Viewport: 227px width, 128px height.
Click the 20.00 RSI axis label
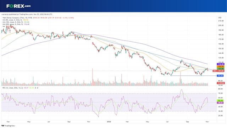click(x=221, y=116)
